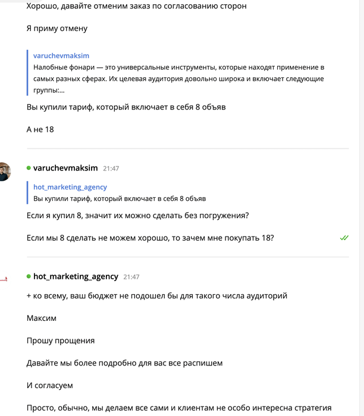This screenshot has height=416, width=364.
Task: Jump to quoted text about Налобные фонари
Action: [178, 79]
